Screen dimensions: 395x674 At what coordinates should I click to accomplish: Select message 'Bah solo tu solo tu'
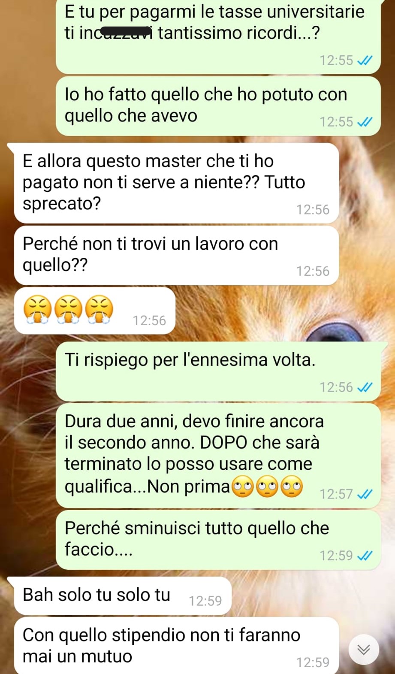click(x=123, y=596)
